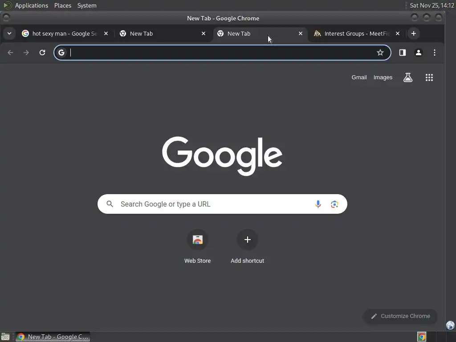Switch to the first New Tab

163,33
